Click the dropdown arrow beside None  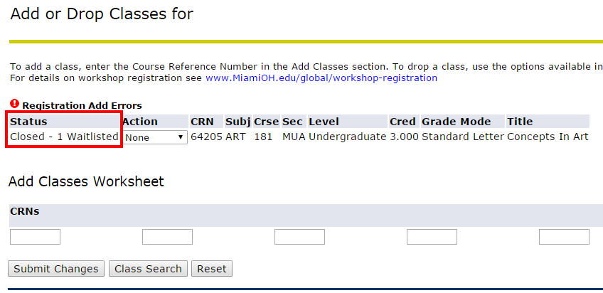pyautogui.click(x=181, y=137)
